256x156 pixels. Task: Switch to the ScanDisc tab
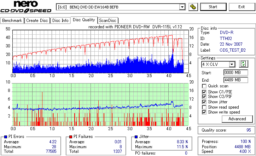[107, 21]
